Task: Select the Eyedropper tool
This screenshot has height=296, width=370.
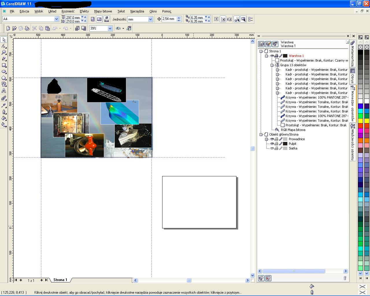Action: 4,106
